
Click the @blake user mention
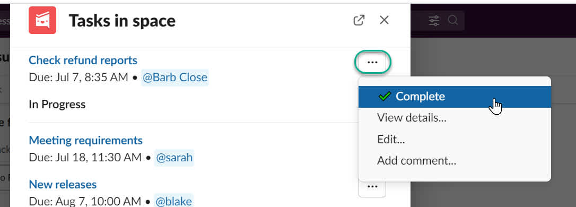[x=174, y=202]
